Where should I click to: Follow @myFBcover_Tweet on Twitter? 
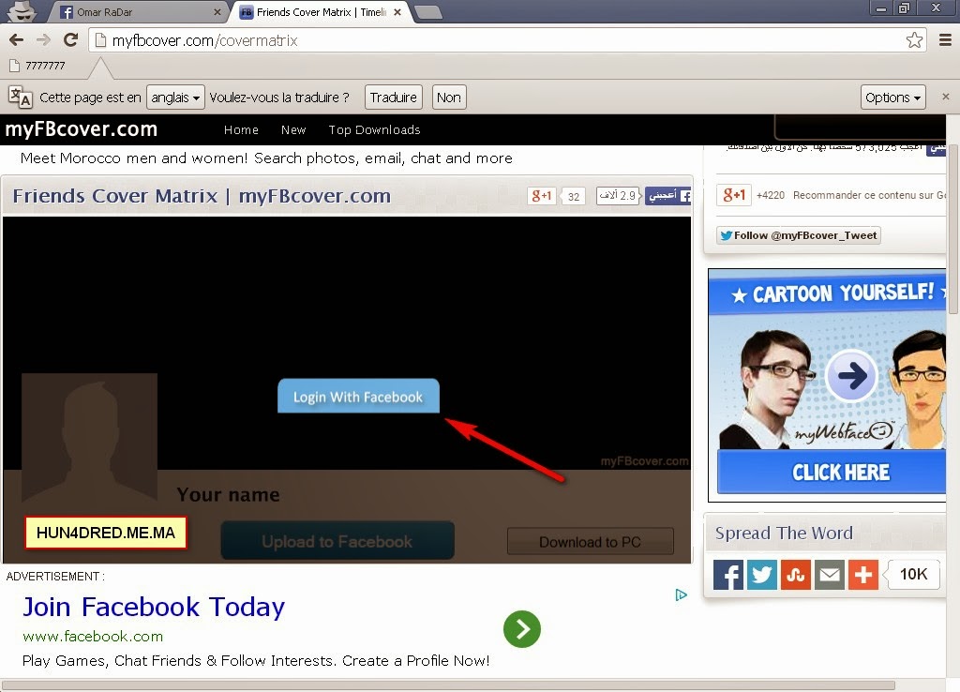pos(799,235)
